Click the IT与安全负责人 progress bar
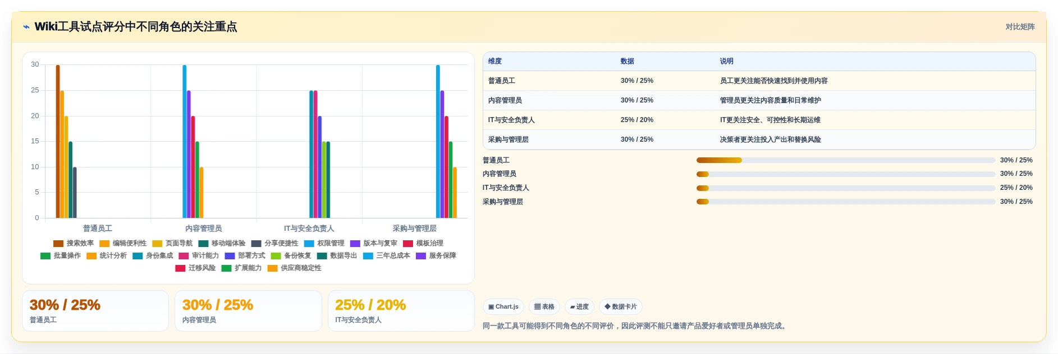The image size is (1058, 354). coord(846,188)
